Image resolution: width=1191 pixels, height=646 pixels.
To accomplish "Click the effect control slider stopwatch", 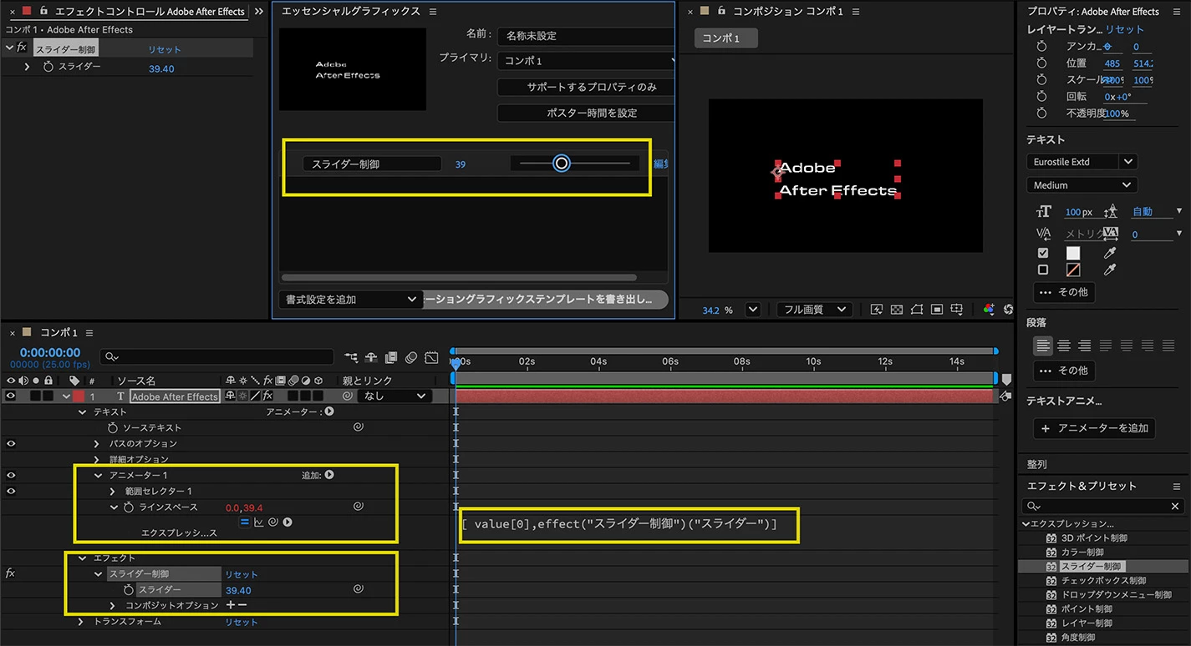I will (48, 67).
